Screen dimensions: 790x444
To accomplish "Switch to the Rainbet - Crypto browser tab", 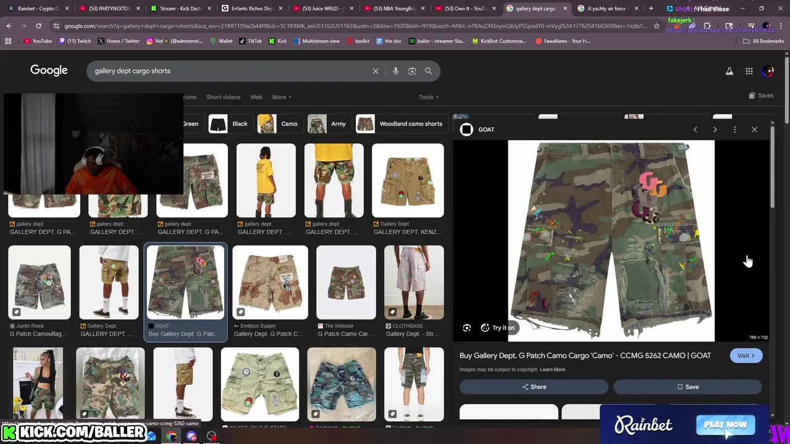I will [38, 9].
